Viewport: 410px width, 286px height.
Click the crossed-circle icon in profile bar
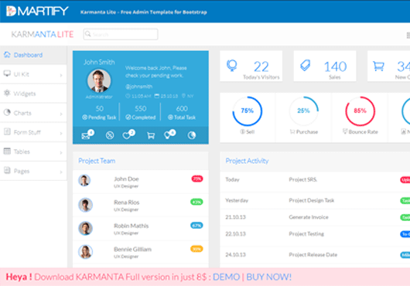(110, 135)
